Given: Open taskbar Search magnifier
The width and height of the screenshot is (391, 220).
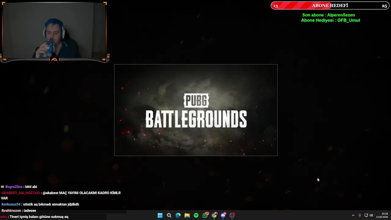Looking at the screenshot, I should click(x=169, y=215).
